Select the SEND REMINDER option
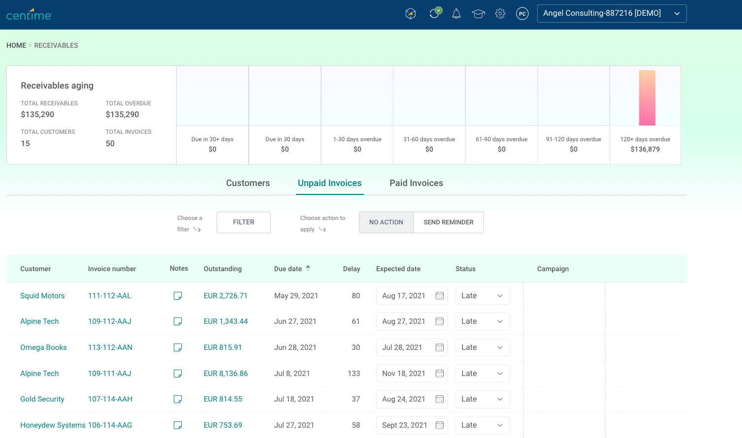This screenshot has width=742, height=438. tap(448, 222)
